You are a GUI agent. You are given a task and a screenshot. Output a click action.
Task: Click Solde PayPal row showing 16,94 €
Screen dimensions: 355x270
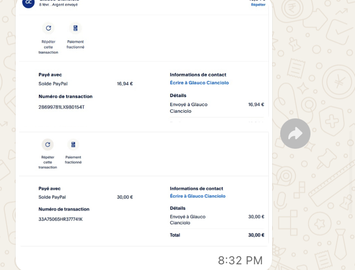85,84
